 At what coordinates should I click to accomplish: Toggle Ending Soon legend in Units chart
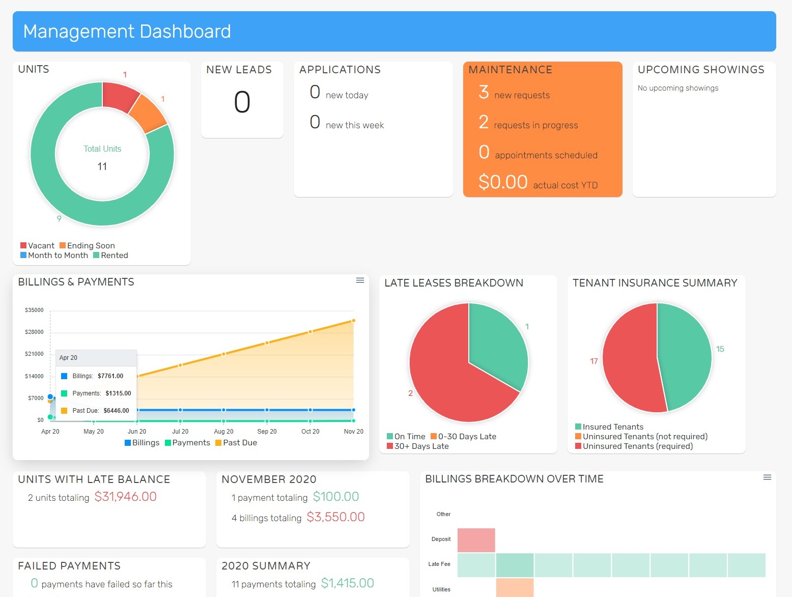coord(87,246)
